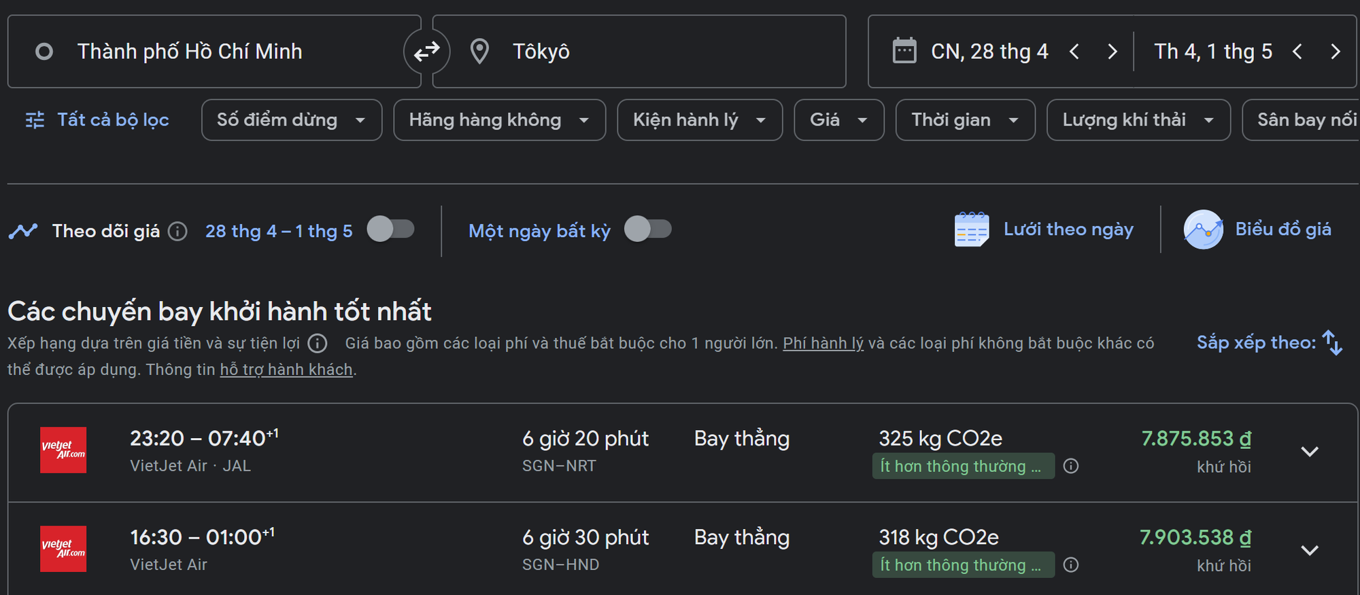
Task: Open the Số điểm dừng dropdown
Action: tap(291, 120)
